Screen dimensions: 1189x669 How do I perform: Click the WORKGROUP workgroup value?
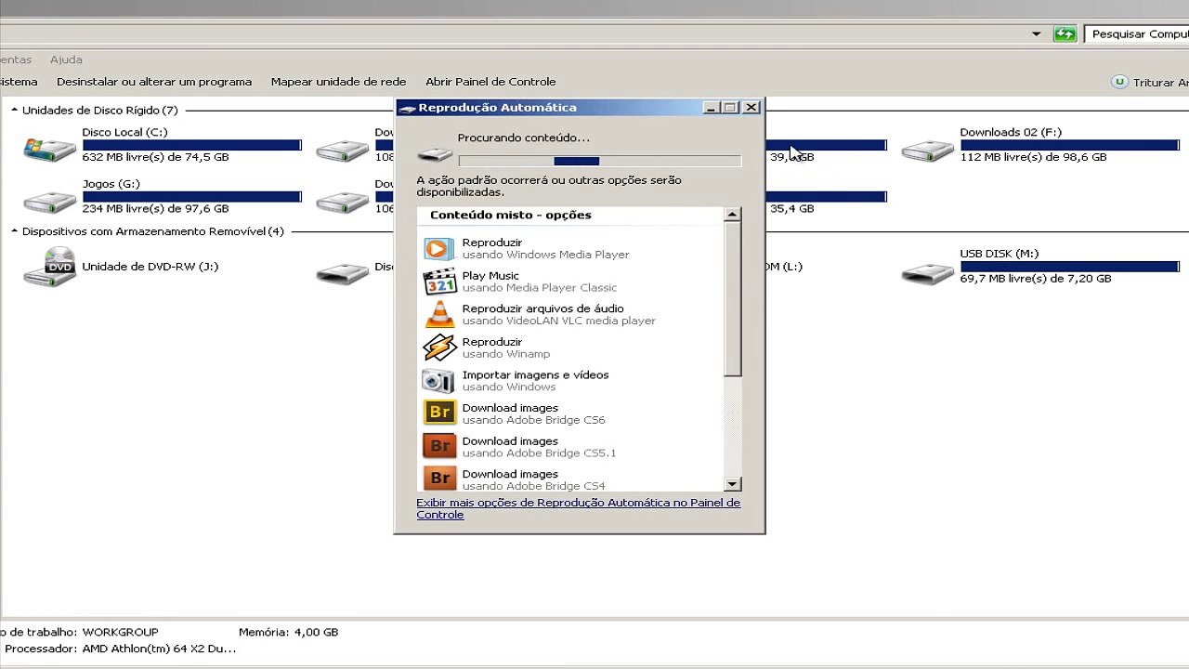tap(120, 632)
